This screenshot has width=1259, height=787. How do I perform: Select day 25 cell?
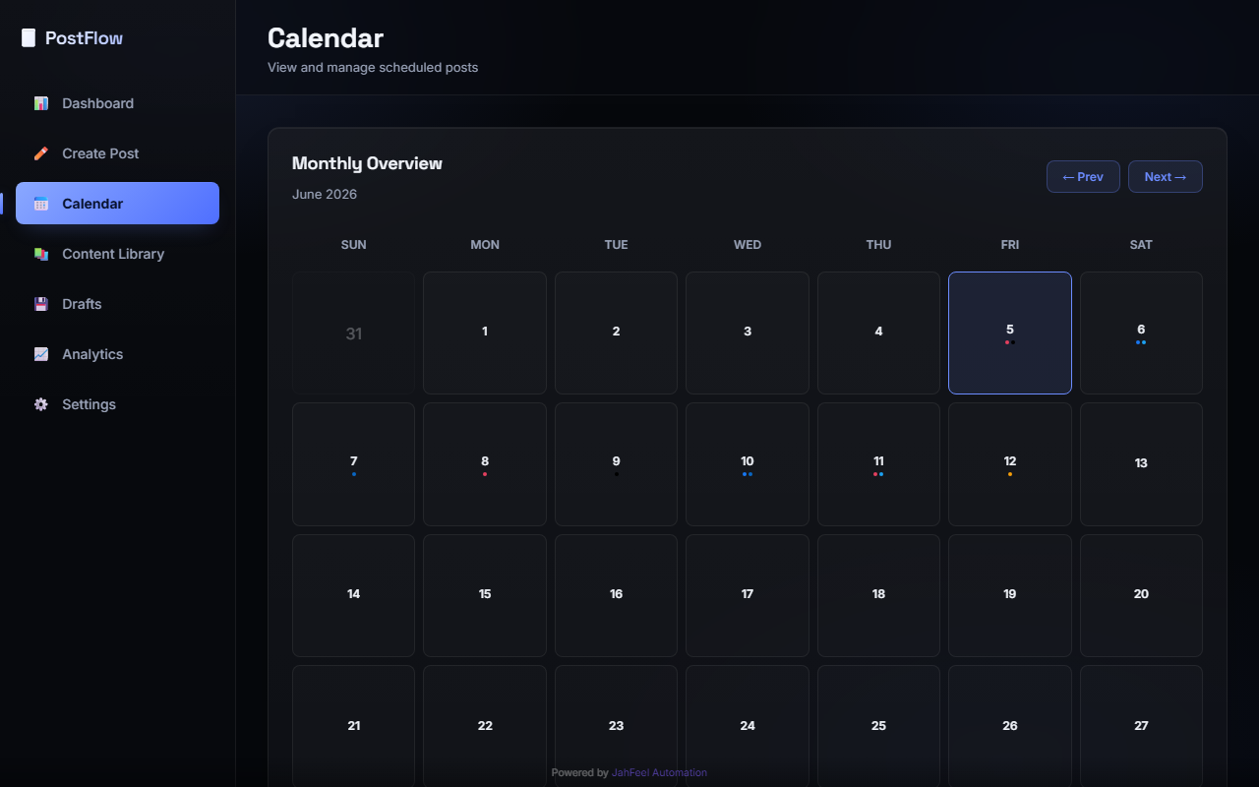878,726
